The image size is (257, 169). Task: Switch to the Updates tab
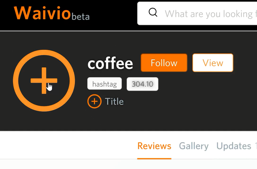click(x=234, y=146)
